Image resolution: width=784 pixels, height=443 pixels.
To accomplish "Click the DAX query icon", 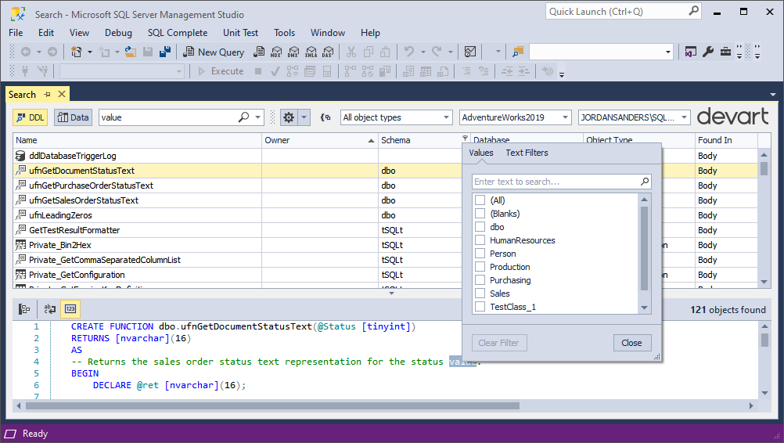I will (328, 52).
